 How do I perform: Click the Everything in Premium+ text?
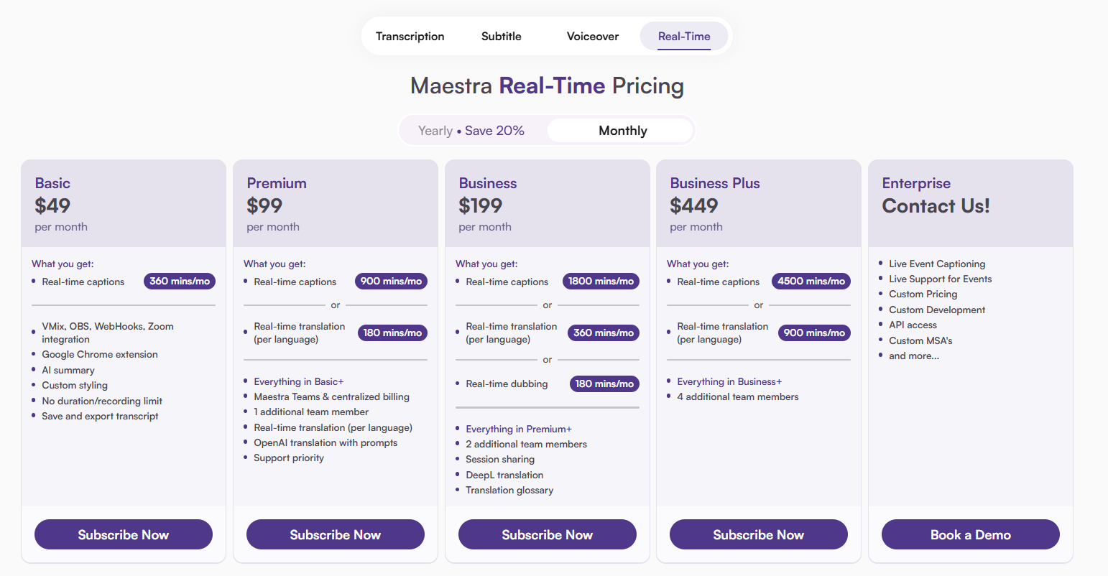tap(519, 429)
